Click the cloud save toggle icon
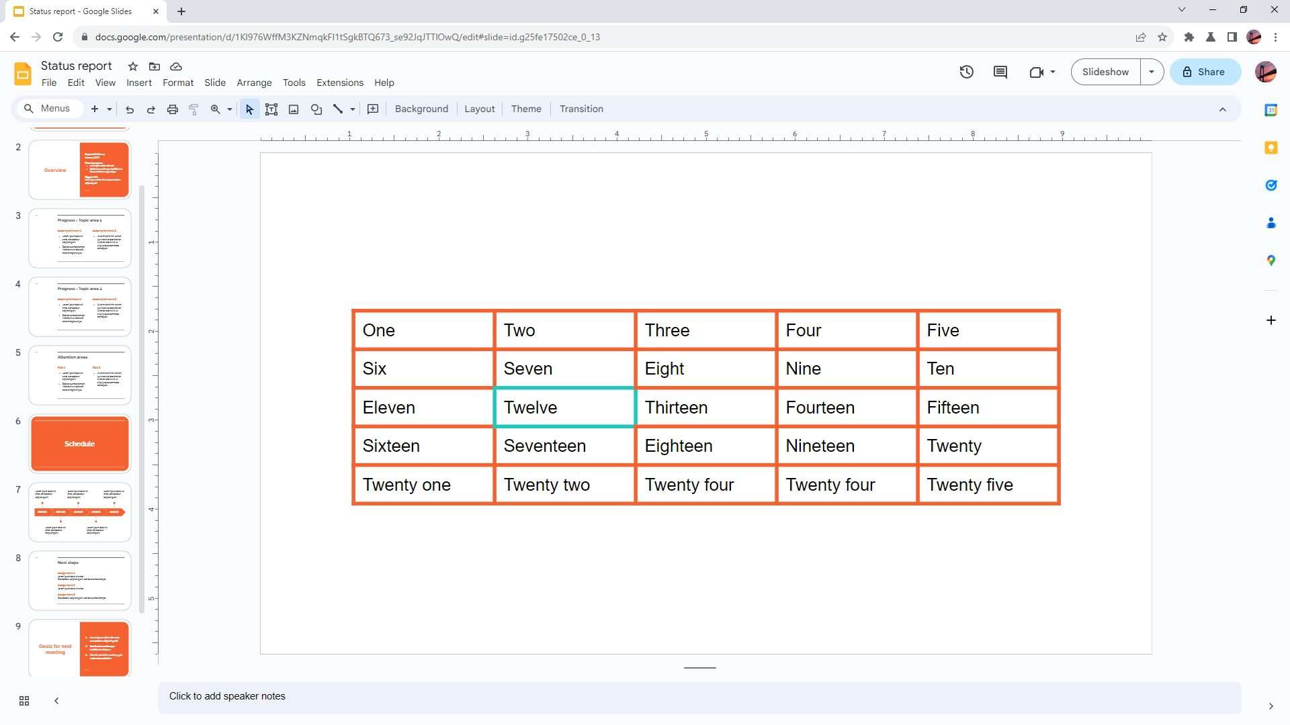Screen dimensions: 1290x725 click(x=176, y=66)
